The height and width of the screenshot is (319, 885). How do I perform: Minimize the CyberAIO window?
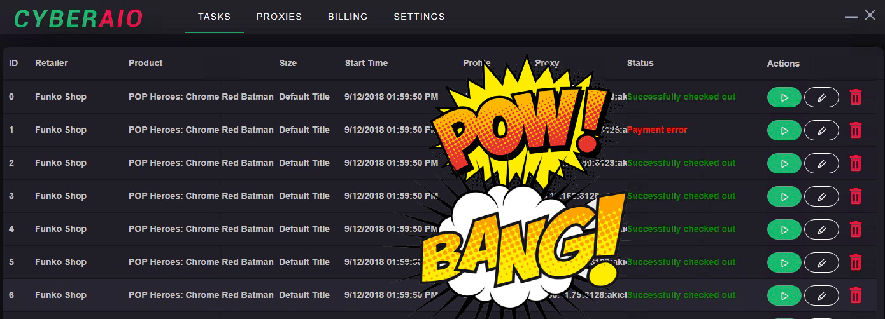pyautogui.click(x=851, y=17)
